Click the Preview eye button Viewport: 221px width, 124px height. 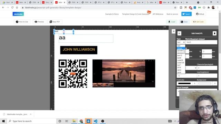39,22
